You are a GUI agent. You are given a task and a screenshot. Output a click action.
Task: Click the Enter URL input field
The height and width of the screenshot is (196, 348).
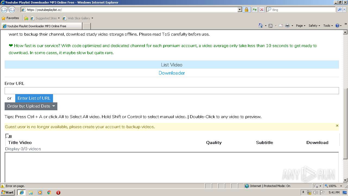pyautogui.click(x=172, y=91)
